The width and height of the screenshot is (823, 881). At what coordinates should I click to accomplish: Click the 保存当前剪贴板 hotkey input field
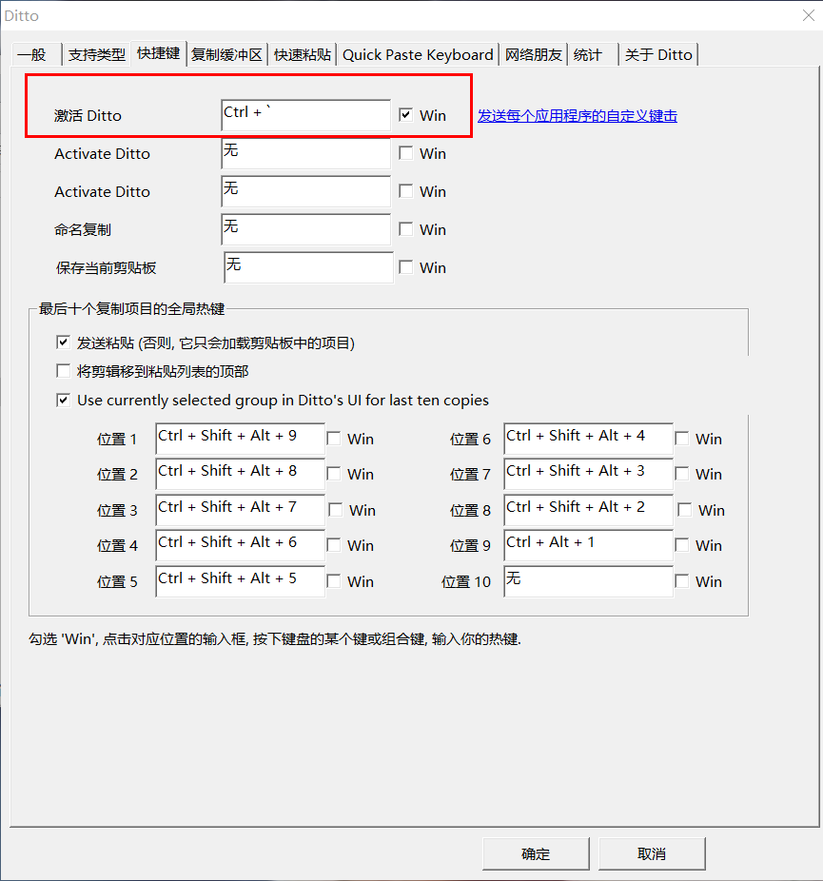(308, 267)
